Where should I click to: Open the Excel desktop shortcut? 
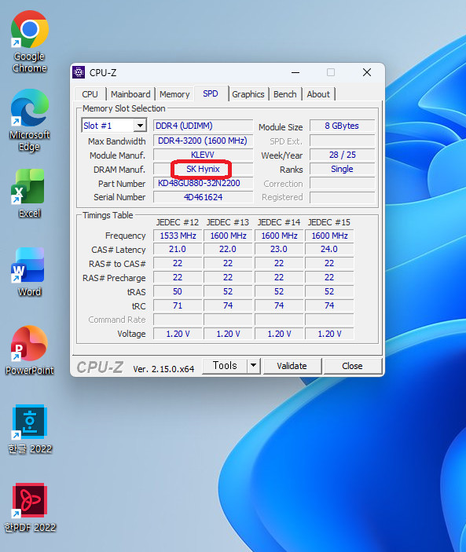point(30,193)
